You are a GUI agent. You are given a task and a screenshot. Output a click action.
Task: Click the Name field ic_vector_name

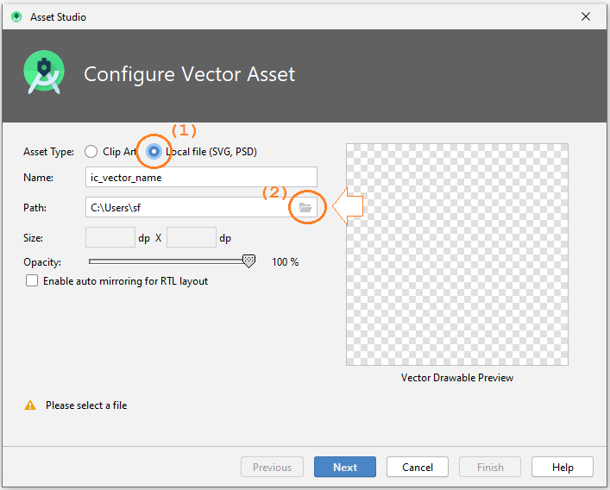point(201,178)
